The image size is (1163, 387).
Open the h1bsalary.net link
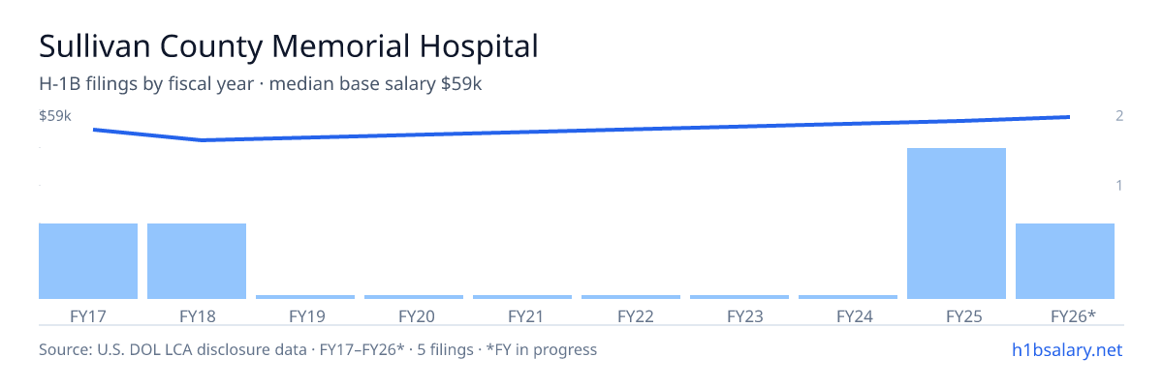pyautogui.click(x=1066, y=349)
